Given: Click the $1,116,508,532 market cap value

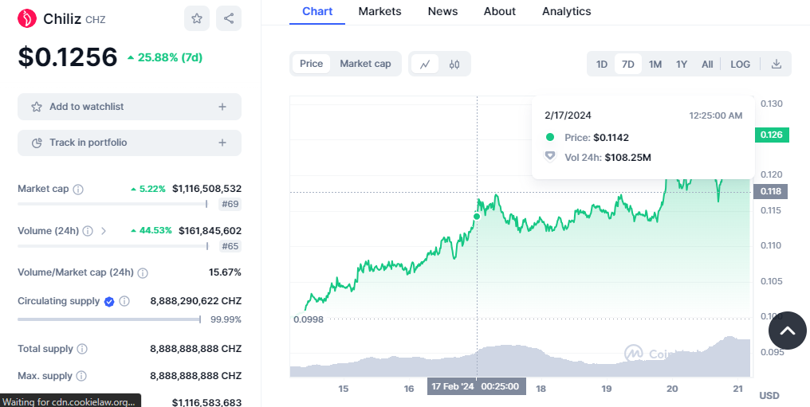Looking at the screenshot, I should tap(206, 190).
